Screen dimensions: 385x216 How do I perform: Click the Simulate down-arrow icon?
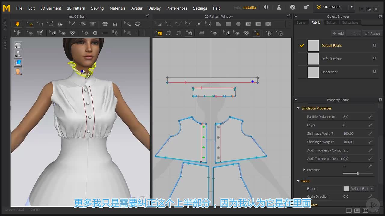[x=17, y=24]
